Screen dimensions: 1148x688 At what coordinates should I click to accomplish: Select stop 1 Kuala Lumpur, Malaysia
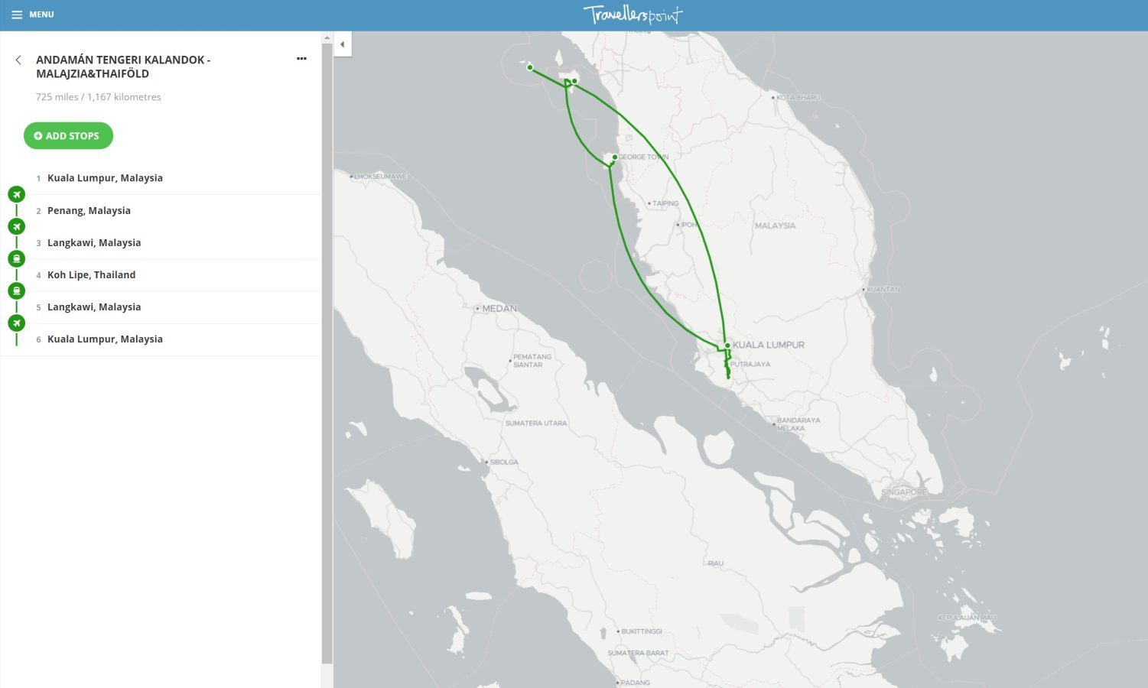point(105,178)
